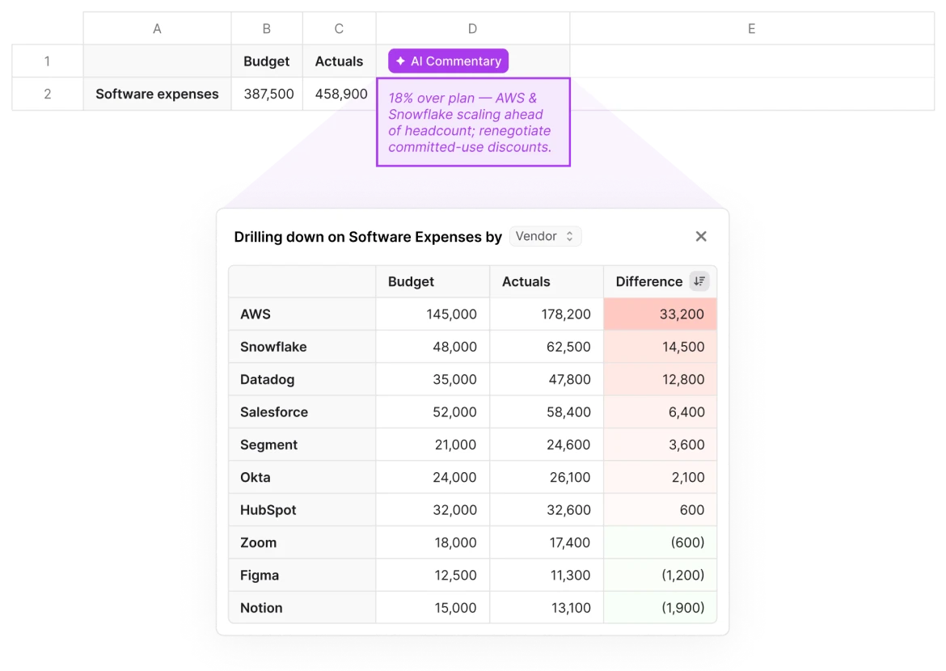
Task: Click the Actuals header cell in column C
Action: (339, 61)
